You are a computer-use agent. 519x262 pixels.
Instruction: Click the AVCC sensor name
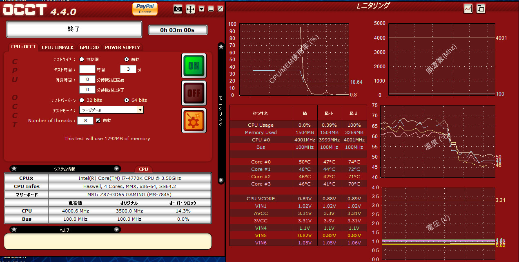(261, 213)
